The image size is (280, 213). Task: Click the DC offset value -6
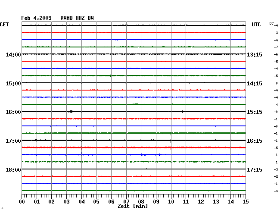276,54
